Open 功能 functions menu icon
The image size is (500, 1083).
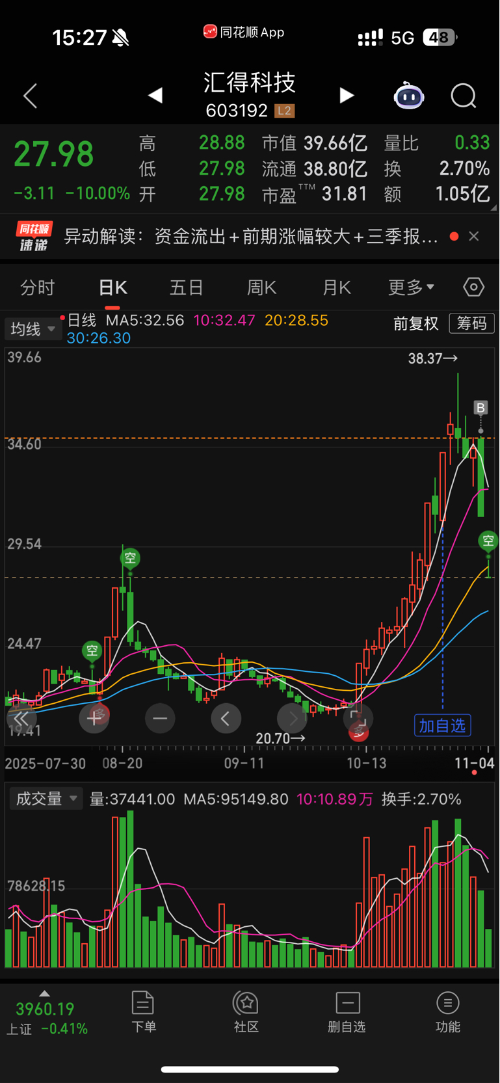point(447,1011)
